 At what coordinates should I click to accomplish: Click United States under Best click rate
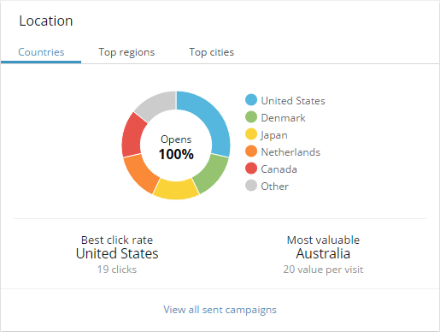coord(117,253)
